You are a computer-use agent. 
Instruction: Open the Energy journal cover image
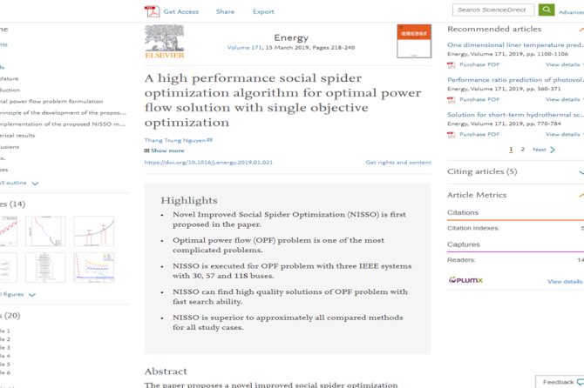tap(414, 41)
